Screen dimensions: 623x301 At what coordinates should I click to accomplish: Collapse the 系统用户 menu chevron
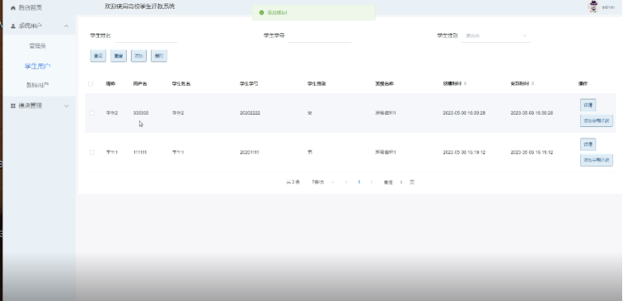point(67,26)
